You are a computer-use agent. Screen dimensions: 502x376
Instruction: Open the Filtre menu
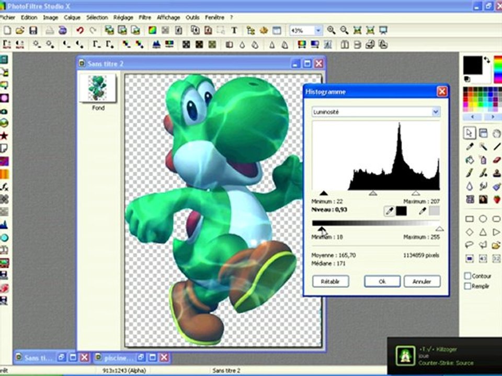pyautogui.click(x=145, y=18)
